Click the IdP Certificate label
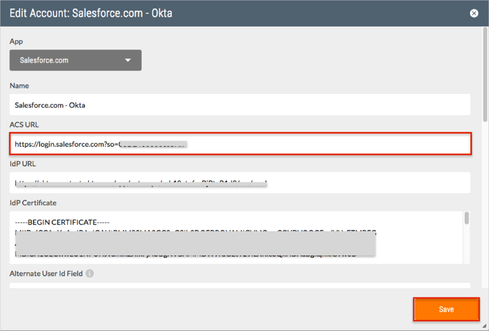The width and height of the screenshot is (489, 331). click(33, 203)
